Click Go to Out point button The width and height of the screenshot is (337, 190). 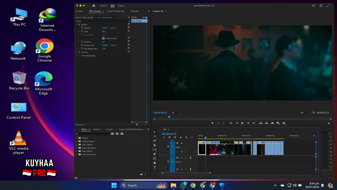(254, 123)
